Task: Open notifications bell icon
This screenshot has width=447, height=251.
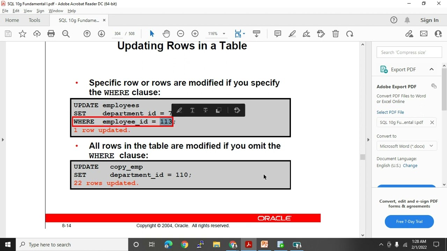Action: (407, 20)
